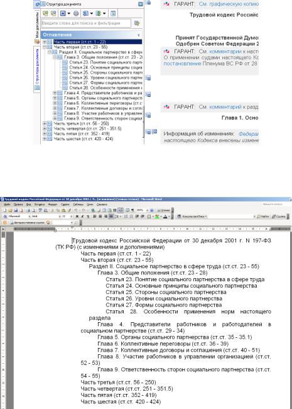Viewport: 292px width, 409px height.
Task: Open комментарий к разделу link
Action: coord(225,107)
